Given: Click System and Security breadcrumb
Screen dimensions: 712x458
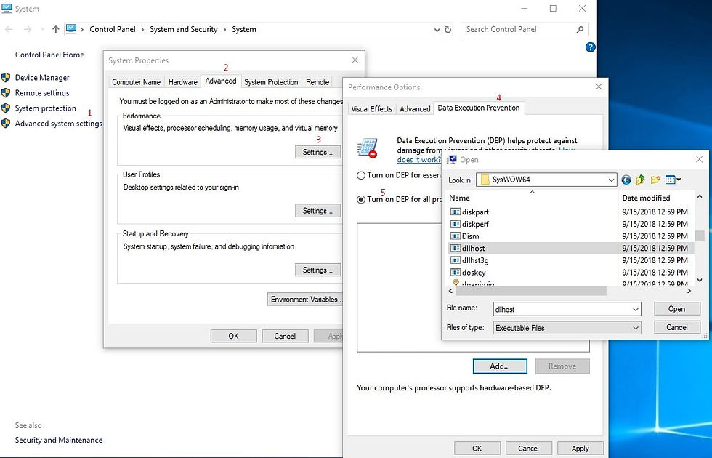Looking at the screenshot, I should click(183, 30).
